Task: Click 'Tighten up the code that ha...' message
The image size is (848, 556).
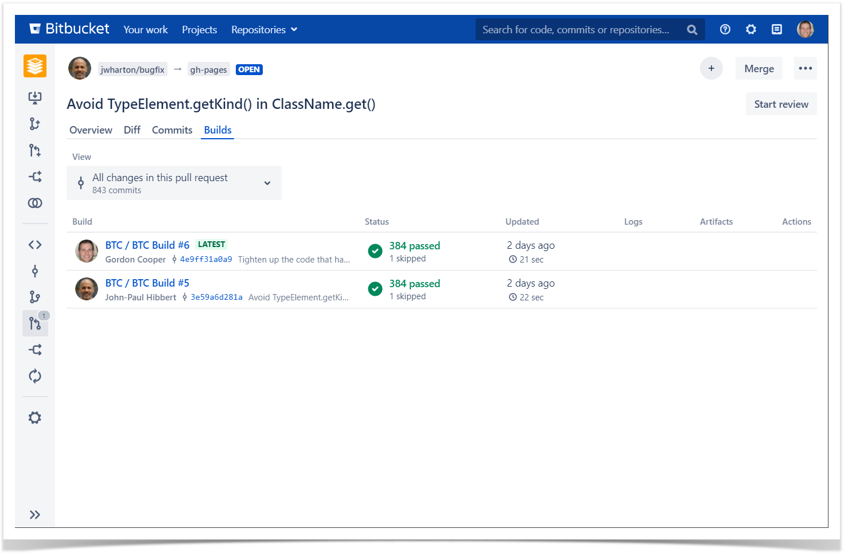Action: (294, 260)
